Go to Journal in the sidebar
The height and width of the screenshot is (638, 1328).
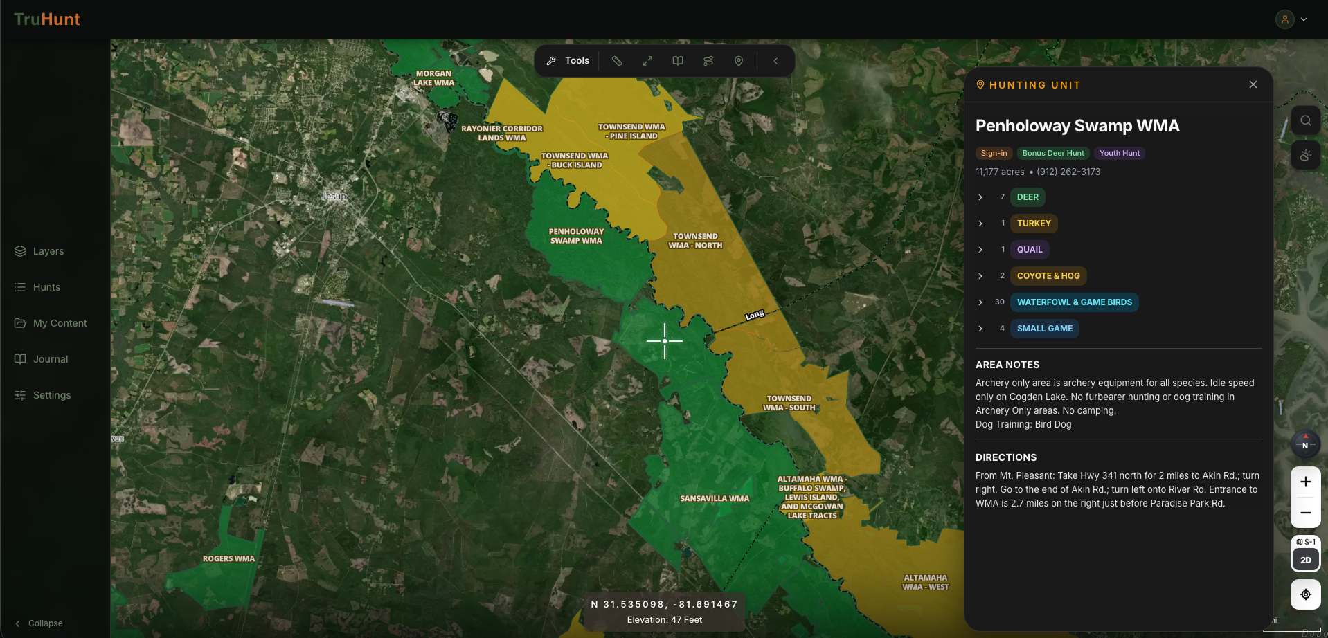[50, 359]
